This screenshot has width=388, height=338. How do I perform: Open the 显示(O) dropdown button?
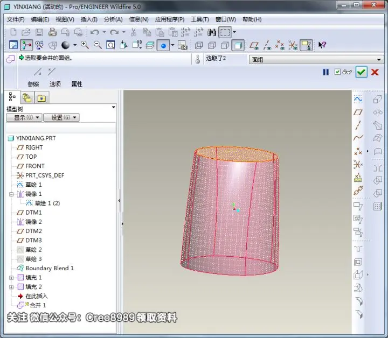[x=24, y=117]
